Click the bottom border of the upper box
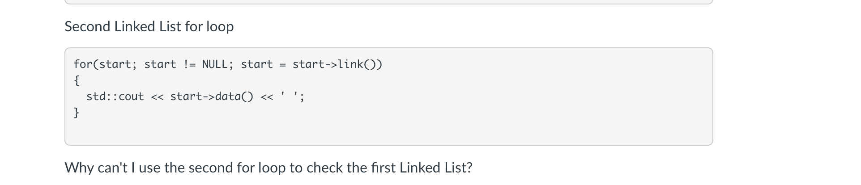The image size is (861, 185). pyautogui.click(x=388, y=4)
